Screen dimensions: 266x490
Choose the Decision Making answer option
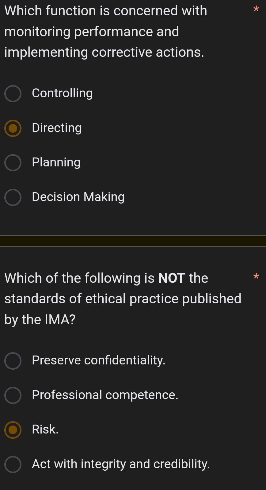(13, 197)
